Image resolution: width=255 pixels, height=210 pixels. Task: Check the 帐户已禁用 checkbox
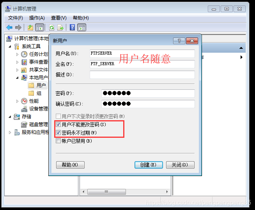click(58, 141)
